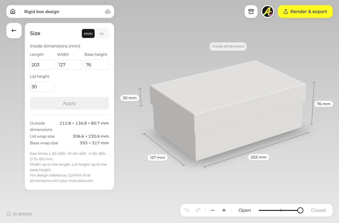Zoom in with the plus icon
The width and height of the screenshot is (339, 223).
coord(224,210)
